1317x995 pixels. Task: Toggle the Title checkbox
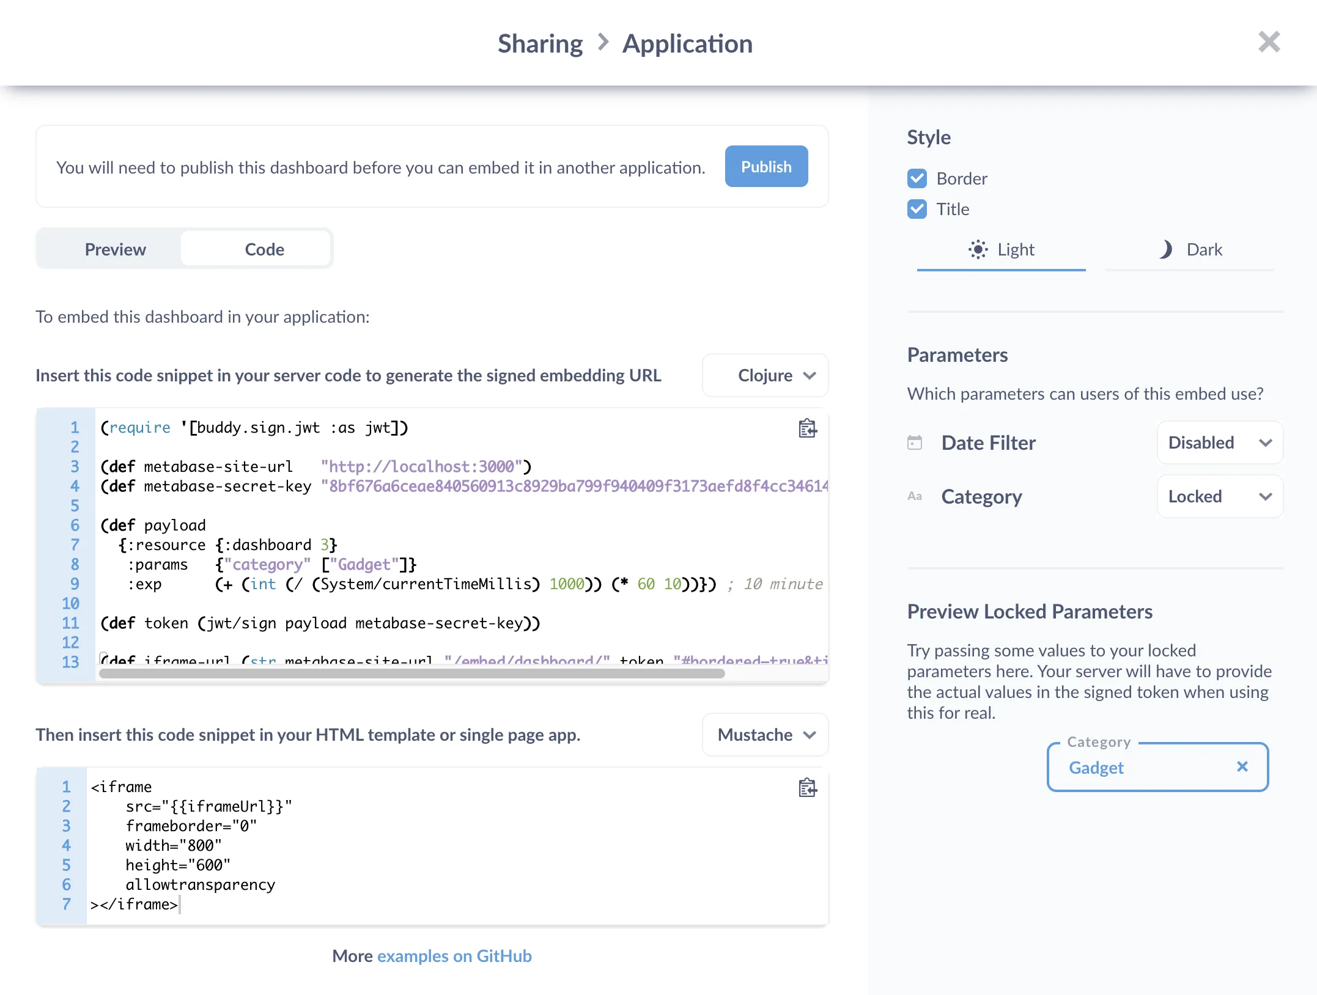coord(917,209)
